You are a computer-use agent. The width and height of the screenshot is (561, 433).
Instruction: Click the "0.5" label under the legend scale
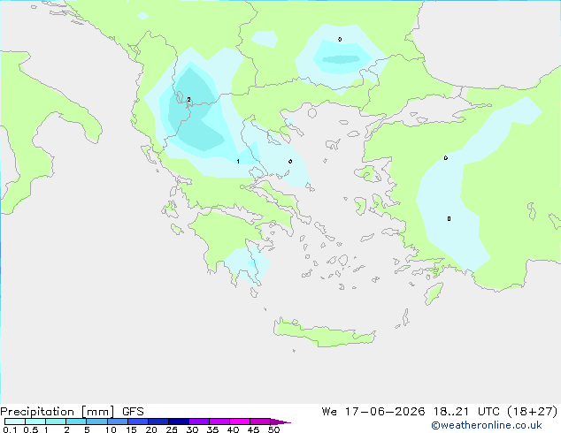pyautogui.click(x=30, y=429)
